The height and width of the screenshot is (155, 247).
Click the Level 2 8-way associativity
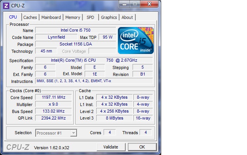(x=143, y=111)
